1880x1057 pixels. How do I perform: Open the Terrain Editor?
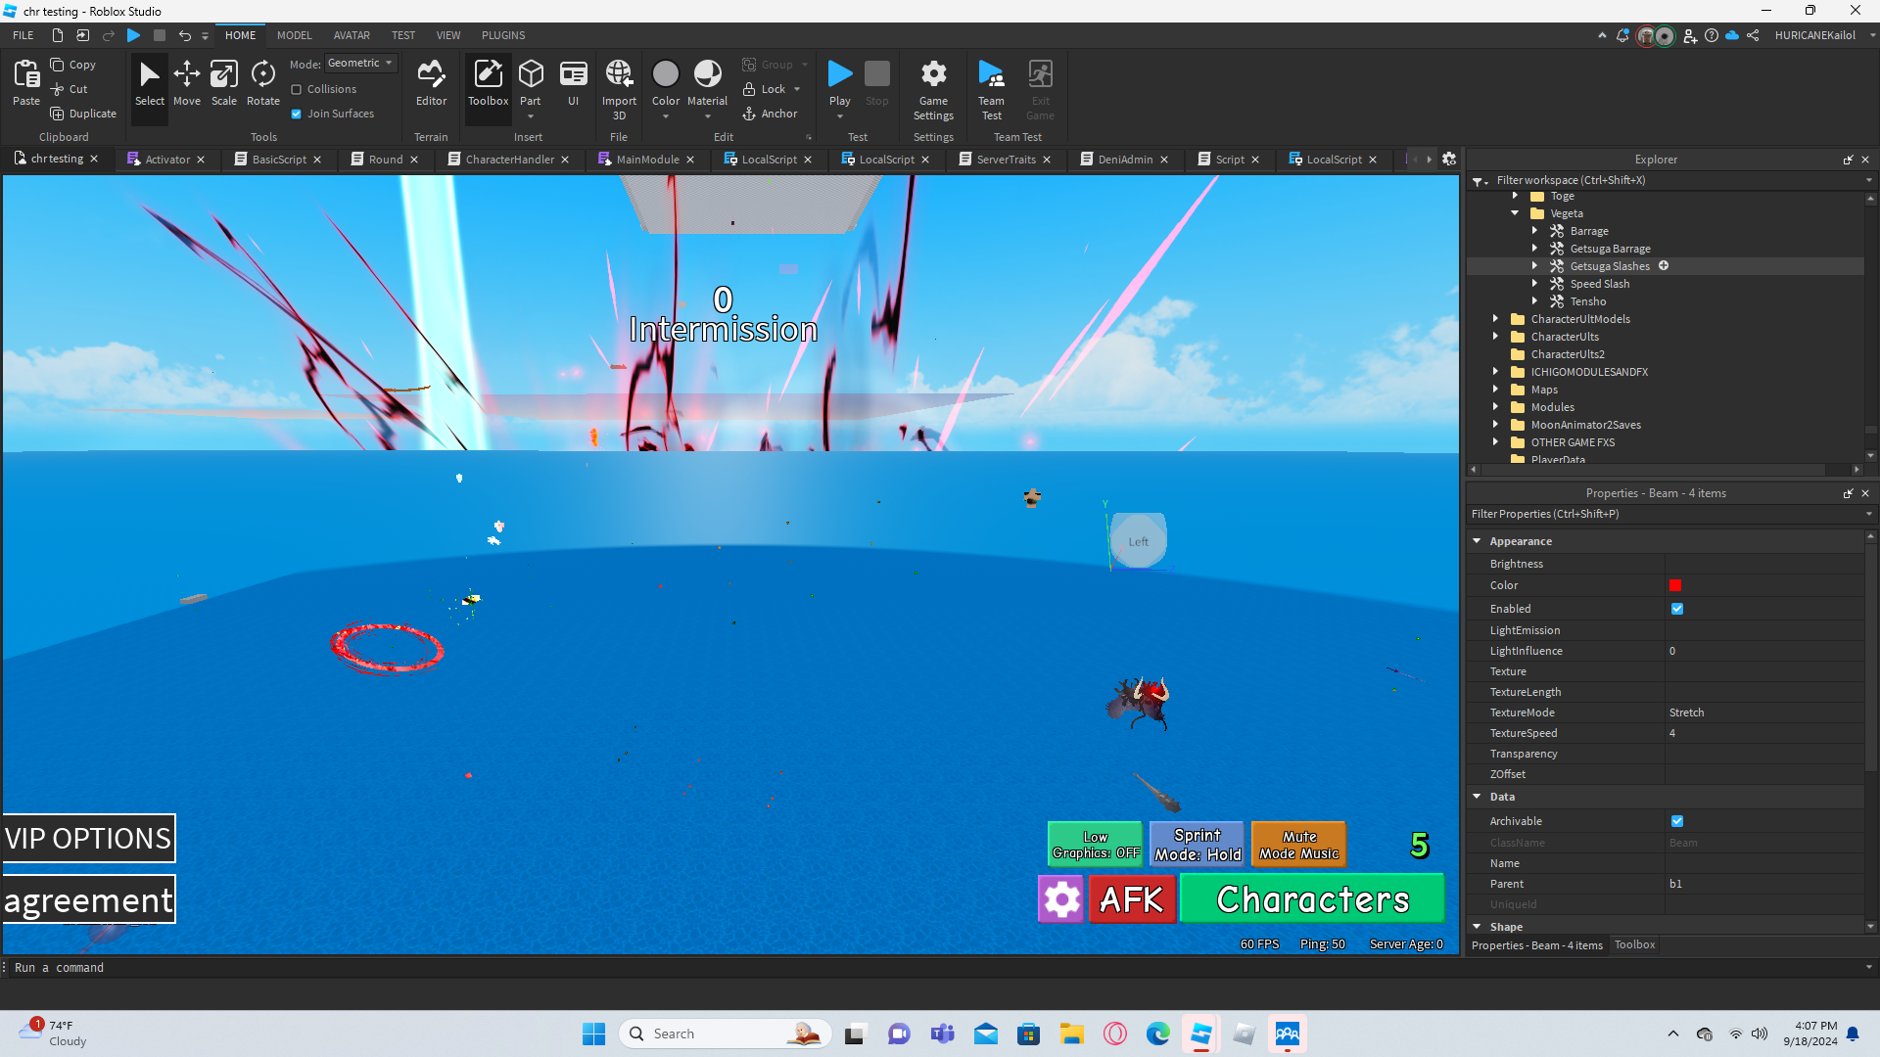click(431, 82)
